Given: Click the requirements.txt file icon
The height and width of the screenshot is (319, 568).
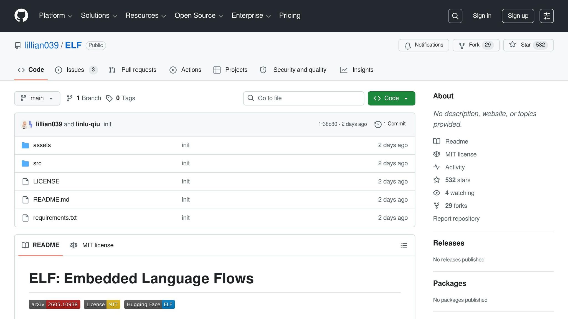Looking at the screenshot, I should pos(26,218).
